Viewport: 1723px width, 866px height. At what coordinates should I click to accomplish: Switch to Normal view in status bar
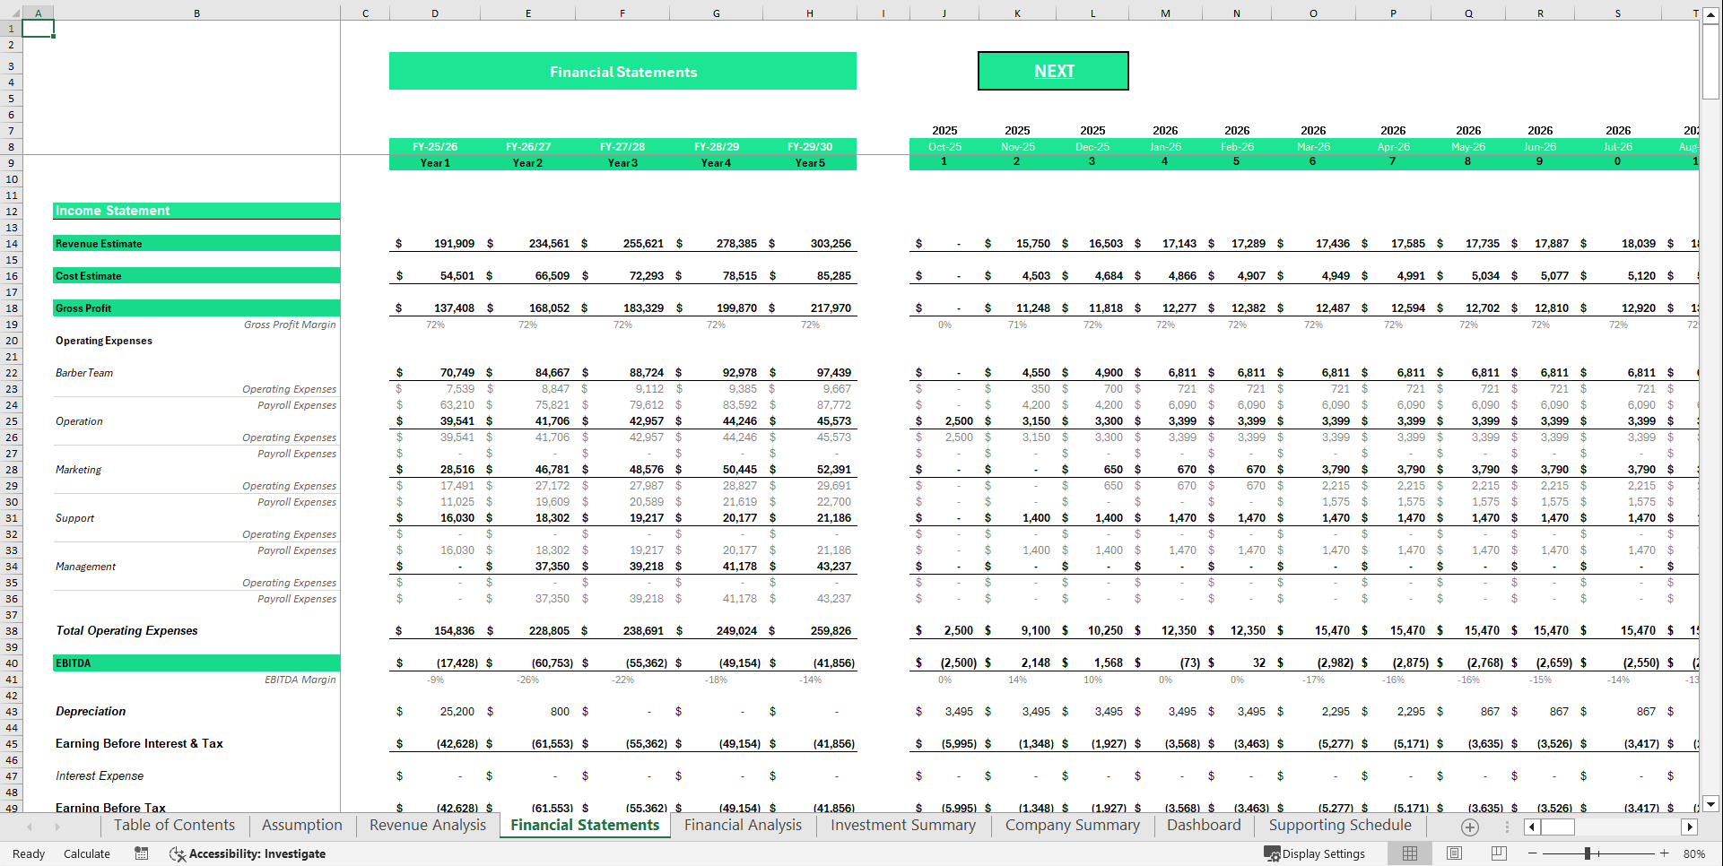click(x=1409, y=853)
